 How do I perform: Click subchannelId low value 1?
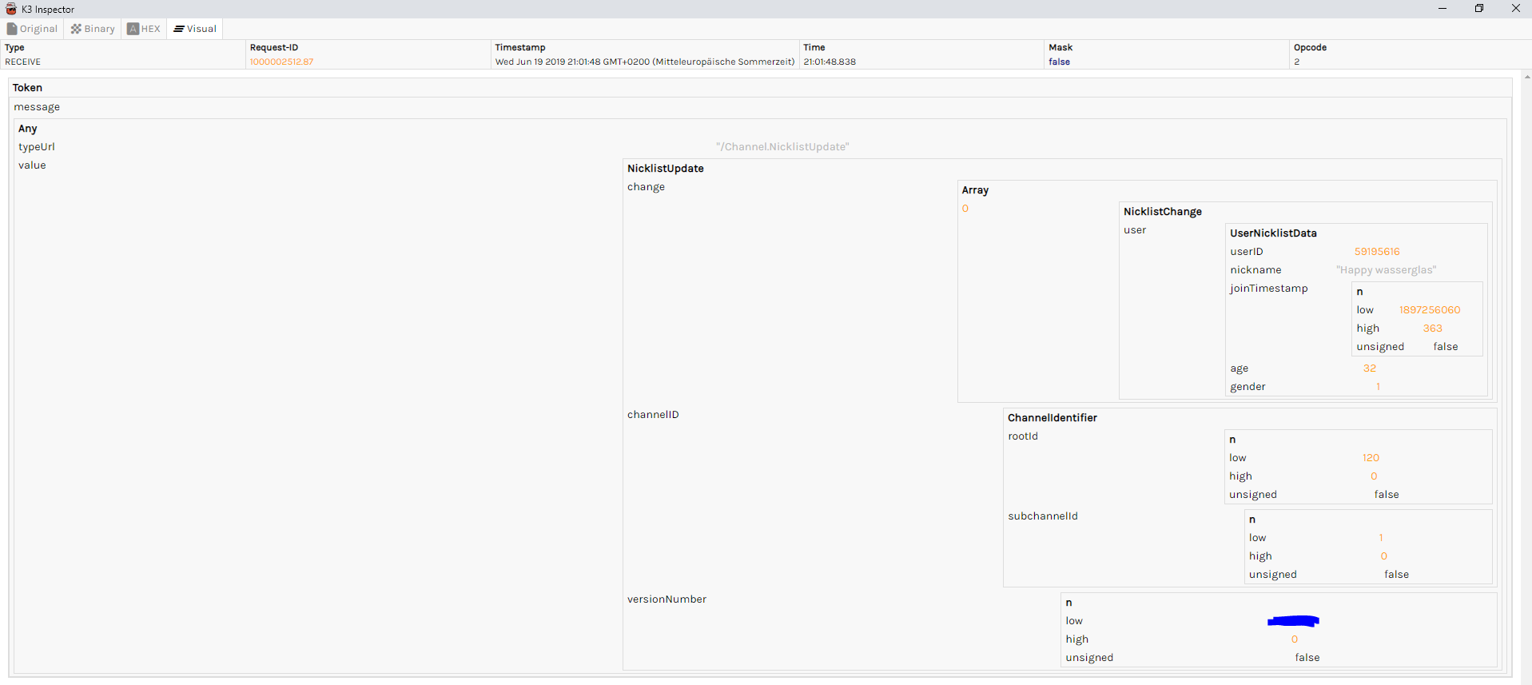(1381, 538)
